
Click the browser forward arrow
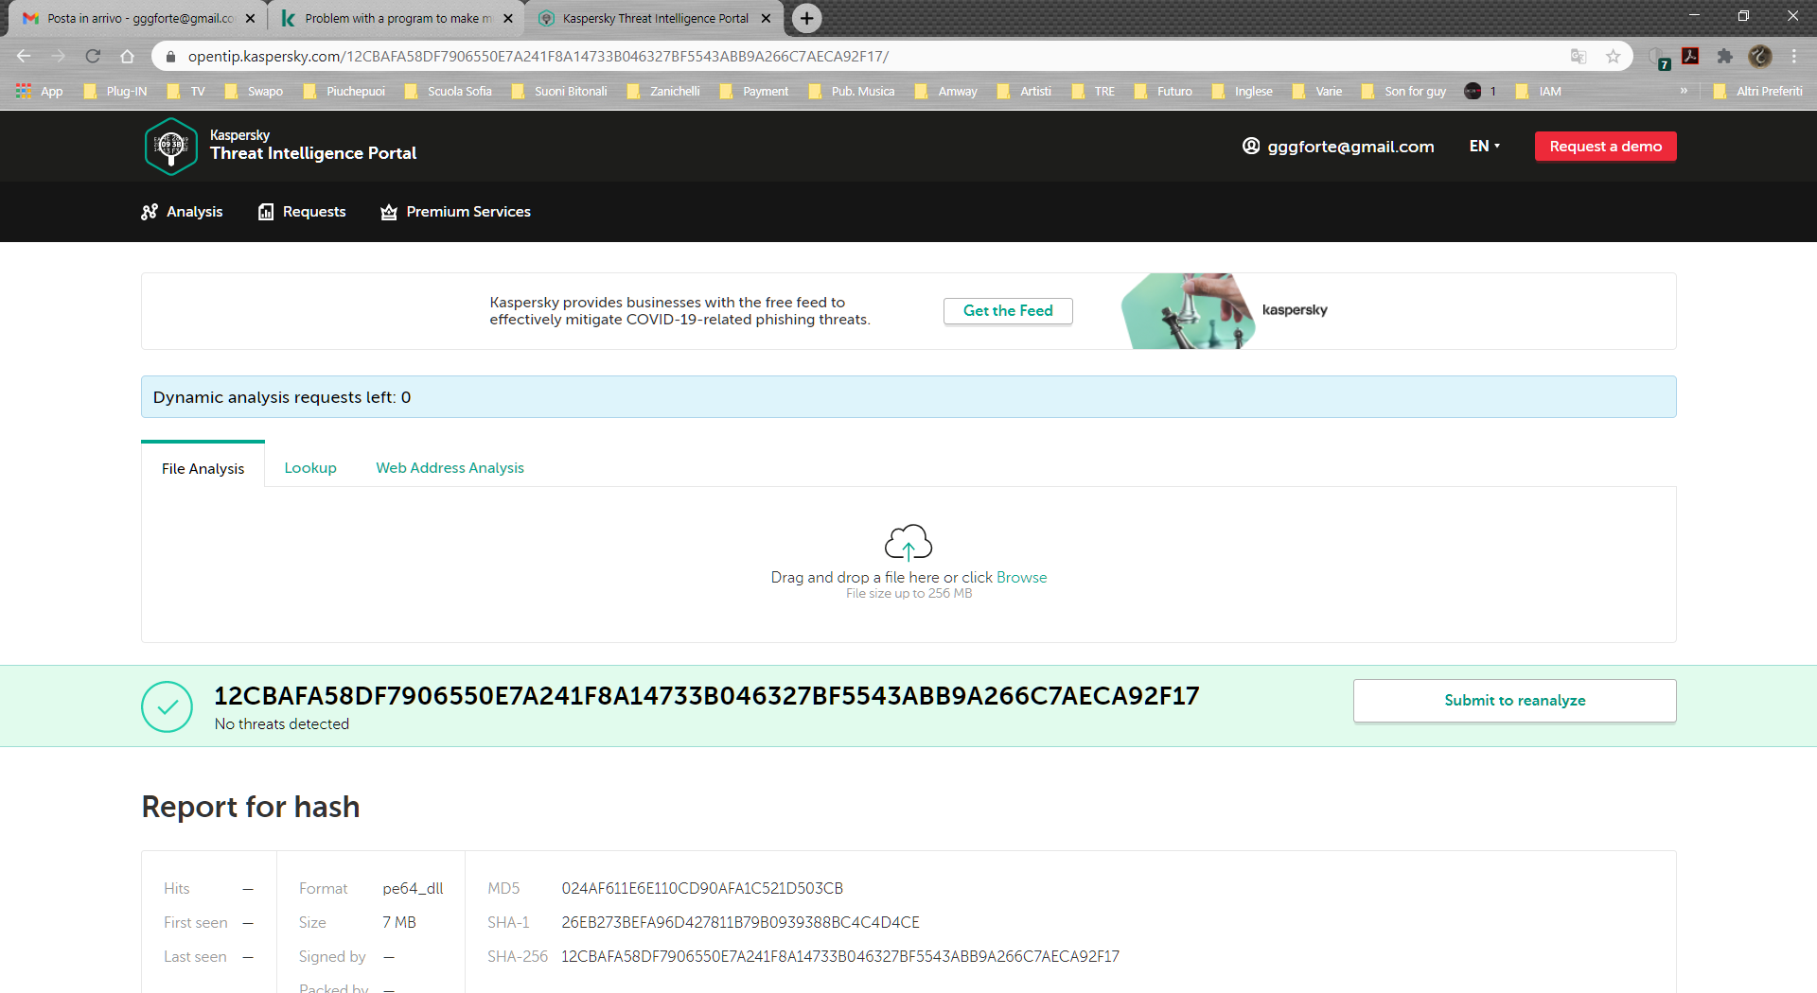pyautogui.click(x=59, y=57)
